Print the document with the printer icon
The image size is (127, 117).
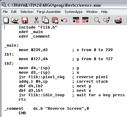118,20
